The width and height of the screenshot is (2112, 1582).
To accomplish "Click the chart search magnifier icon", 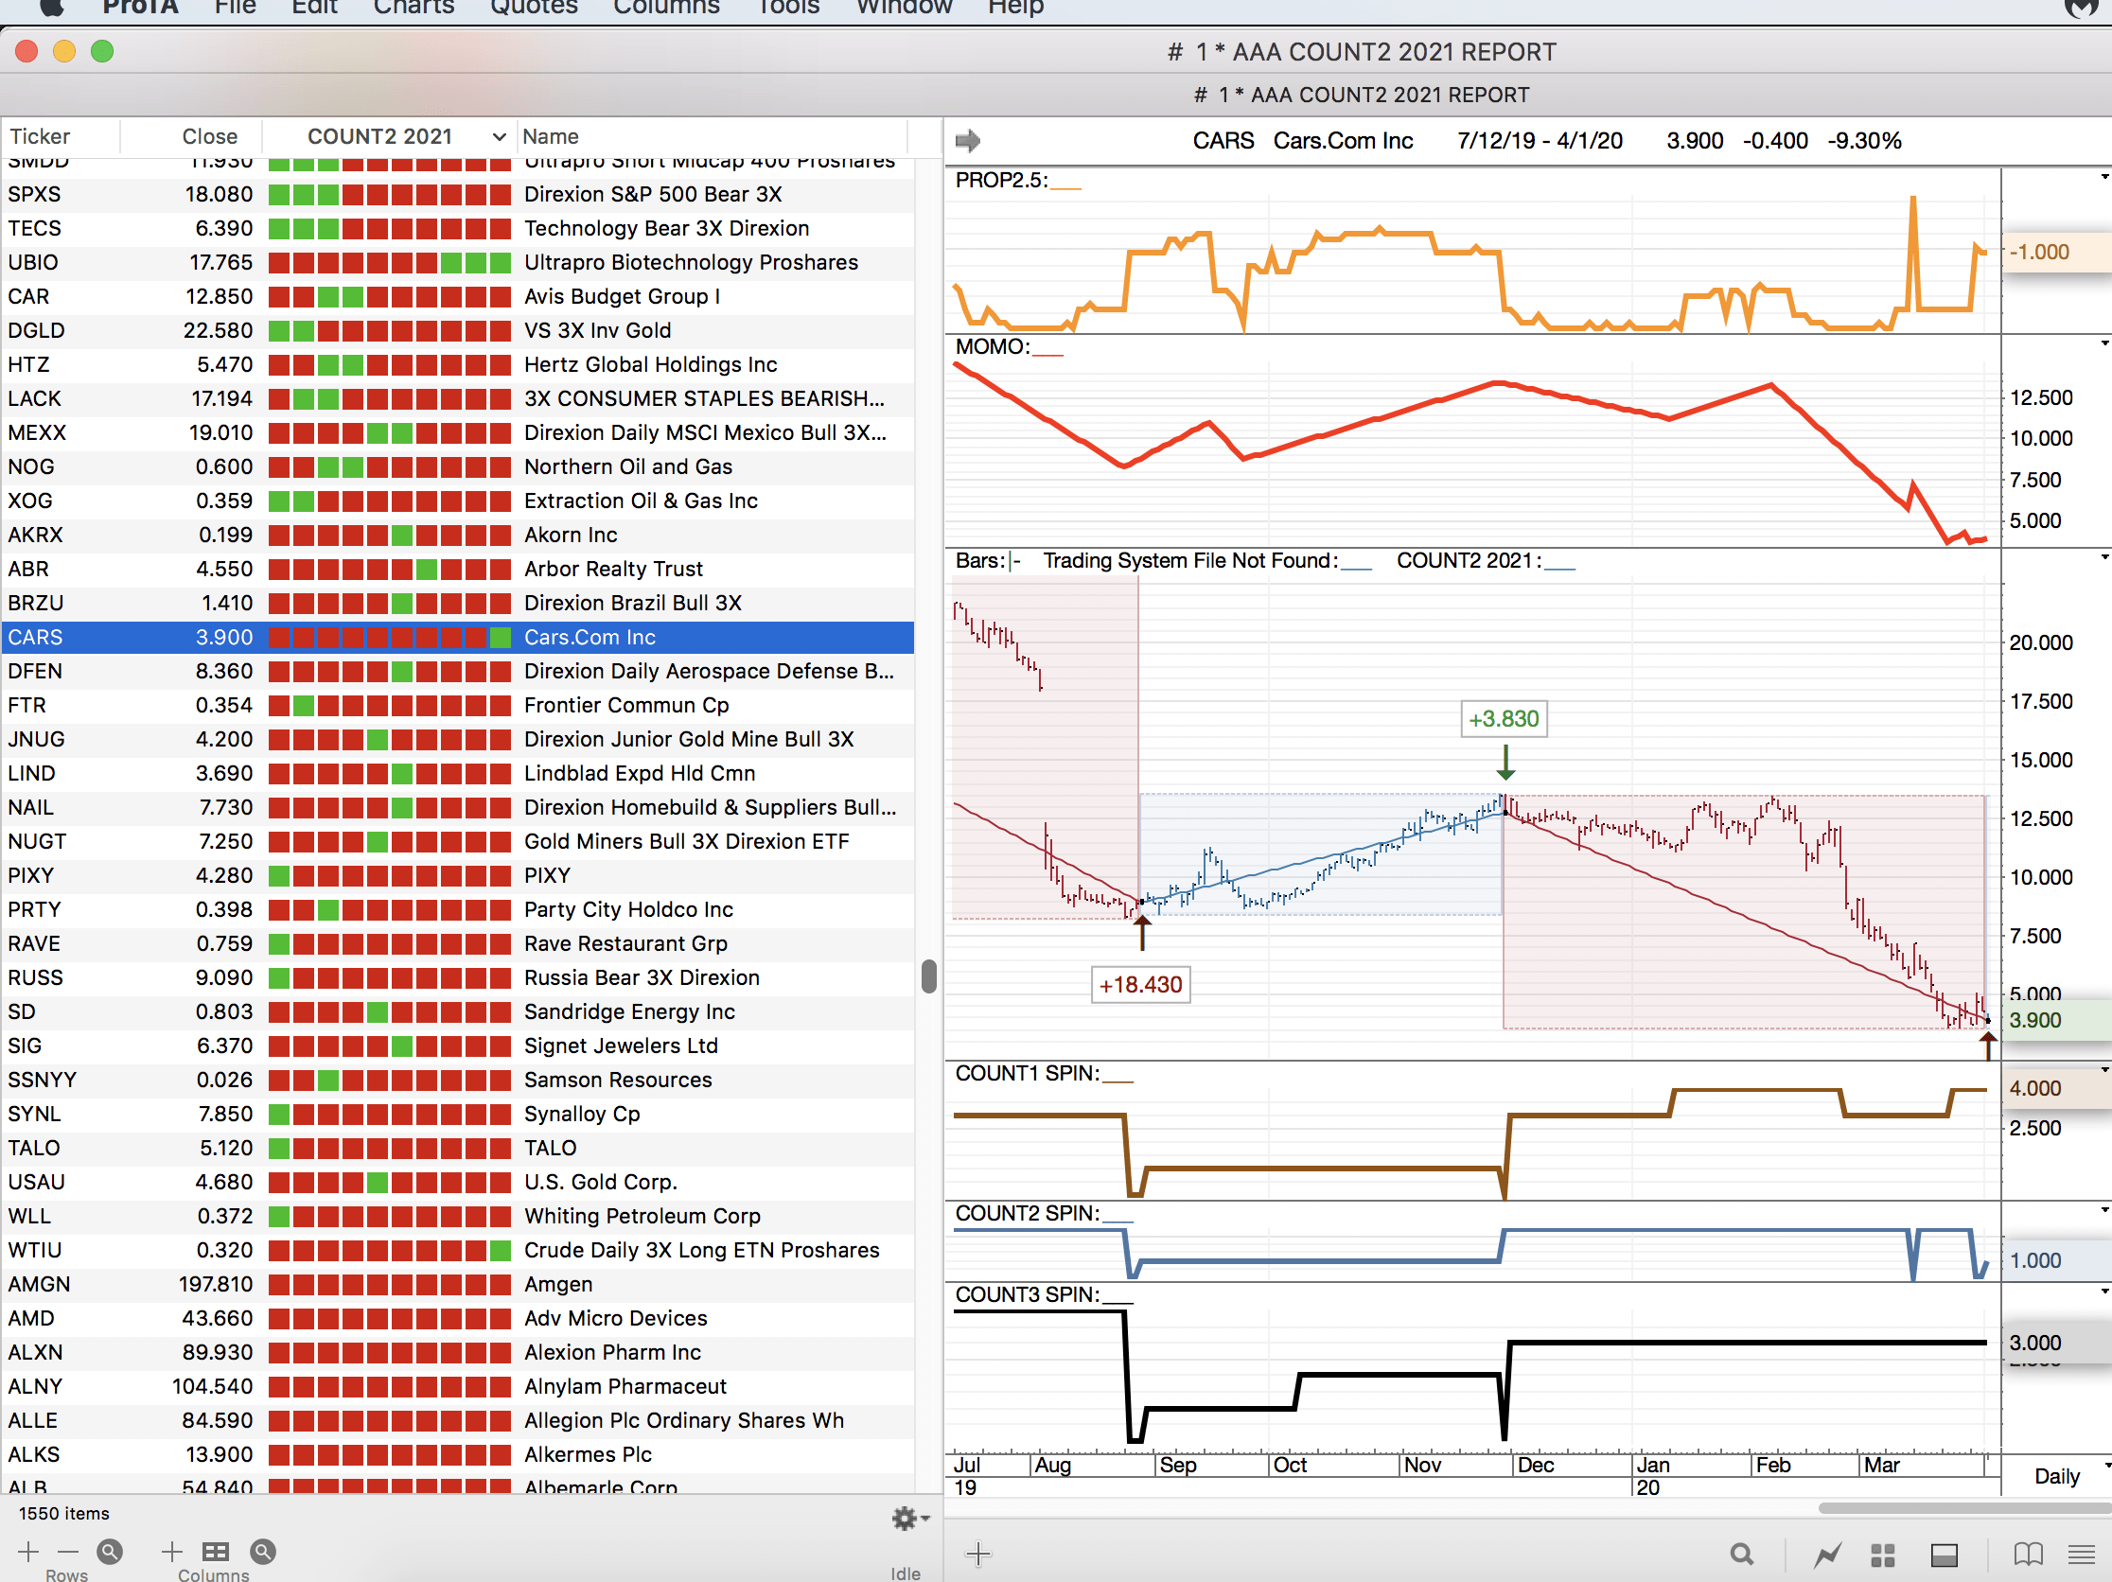I will (1741, 1555).
